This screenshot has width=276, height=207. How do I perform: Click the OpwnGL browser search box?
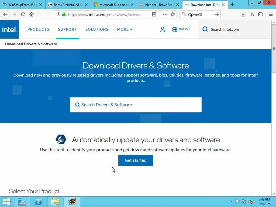(200, 15)
